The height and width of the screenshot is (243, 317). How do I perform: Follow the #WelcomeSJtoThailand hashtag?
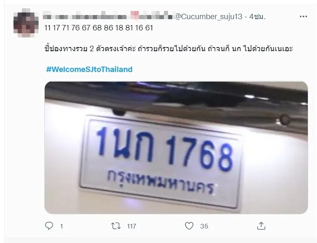coord(89,69)
